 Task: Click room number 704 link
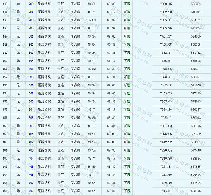point(31,12)
